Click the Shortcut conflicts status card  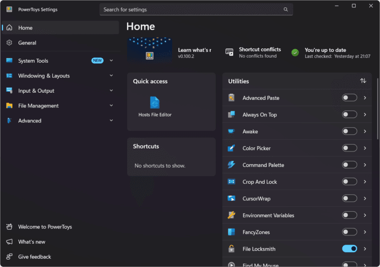tap(253, 52)
